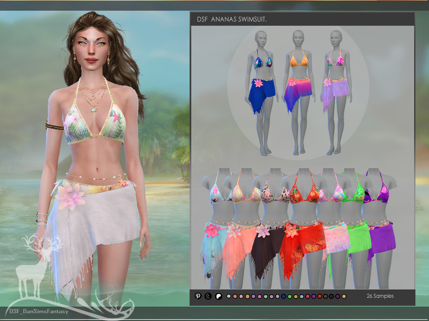Viewport: 429px width, 321px height.
Task: Choose the black color swatch
Action: click(x=332, y=296)
